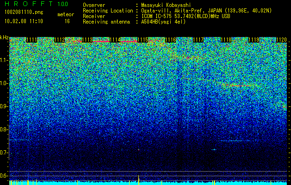Click the red trace between 1113 and 1114
291x185 pixels.
[x=101, y=42]
